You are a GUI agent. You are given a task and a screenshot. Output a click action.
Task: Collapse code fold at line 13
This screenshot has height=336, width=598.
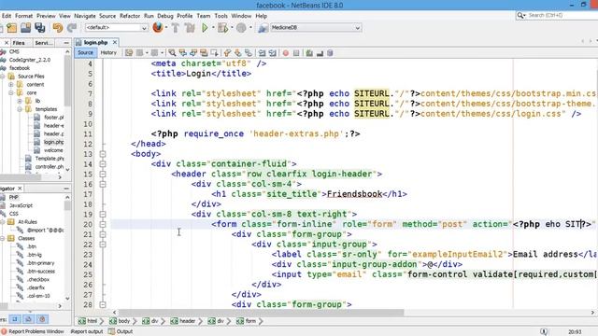tap(103, 154)
